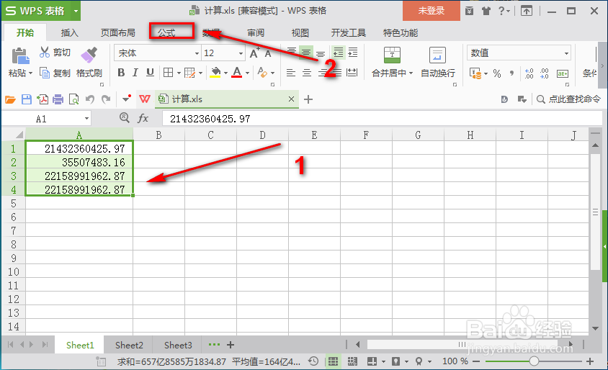Open the 审阅 (Review) tab
This screenshot has width=608, height=370.
tap(256, 33)
